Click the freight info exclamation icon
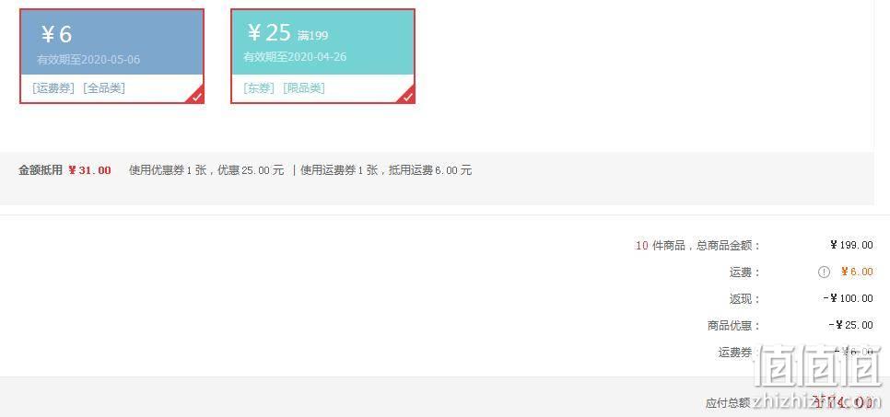The width and height of the screenshot is (890, 417). 825,272
